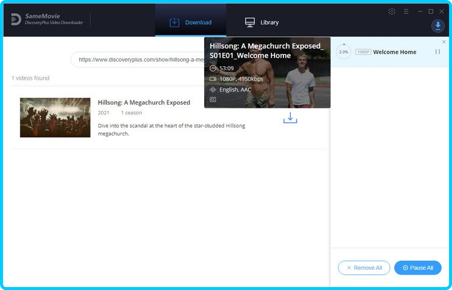Image resolution: width=452 pixels, height=290 pixels.
Task: Click the URL input field
Action: coord(138,60)
